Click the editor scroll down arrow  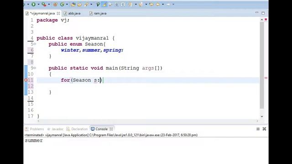262,117
